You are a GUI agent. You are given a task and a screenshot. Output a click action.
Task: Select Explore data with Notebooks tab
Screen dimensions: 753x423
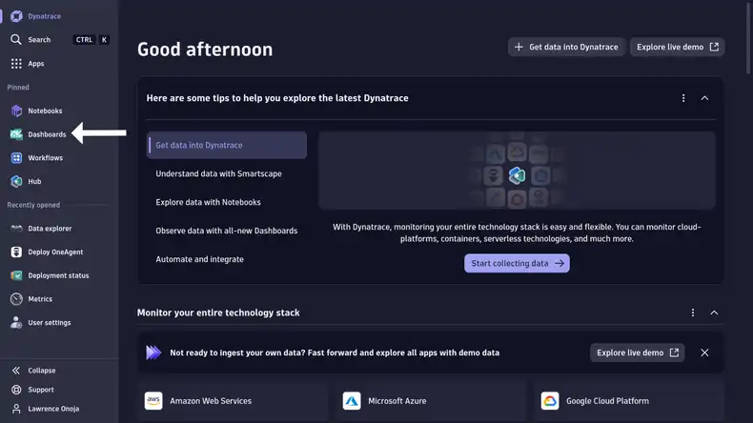coord(227,202)
